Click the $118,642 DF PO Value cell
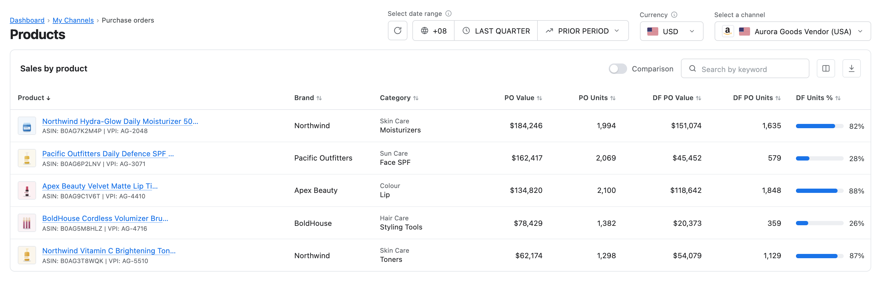Screen dimensions: 881x282 tap(686, 190)
